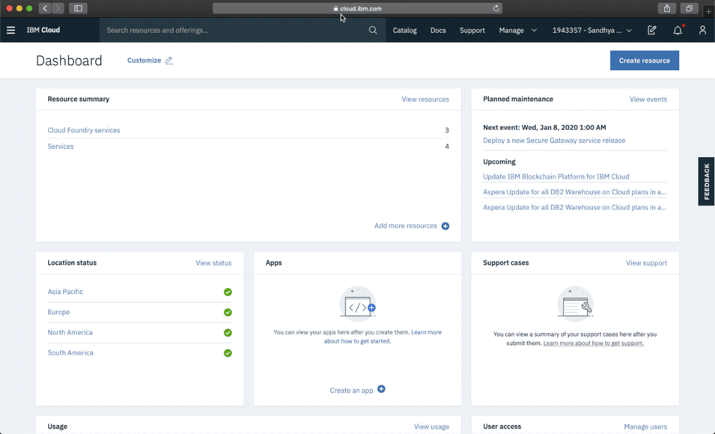715x434 pixels.
Task: Open the Catalog menu item
Action: point(405,30)
